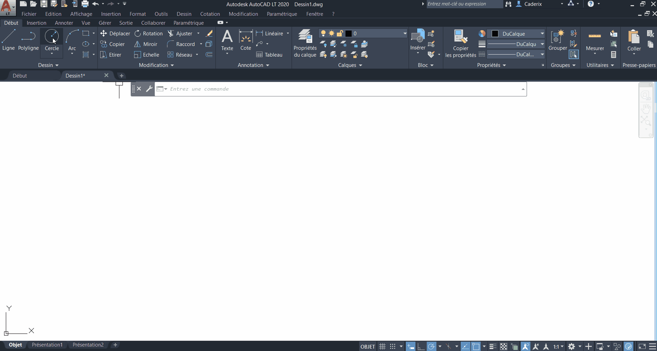Select the Déplacer tool

[116, 33]
